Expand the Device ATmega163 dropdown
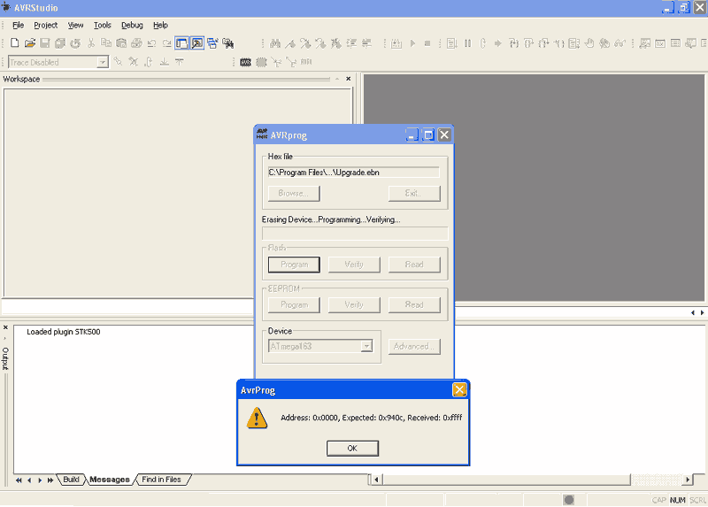Image resolution: width=708 pixels, height=507 pixels. point(366,346)
